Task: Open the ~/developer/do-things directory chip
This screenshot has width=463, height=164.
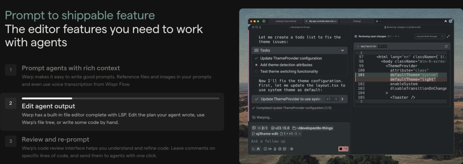Action: [x=313, y=128]
